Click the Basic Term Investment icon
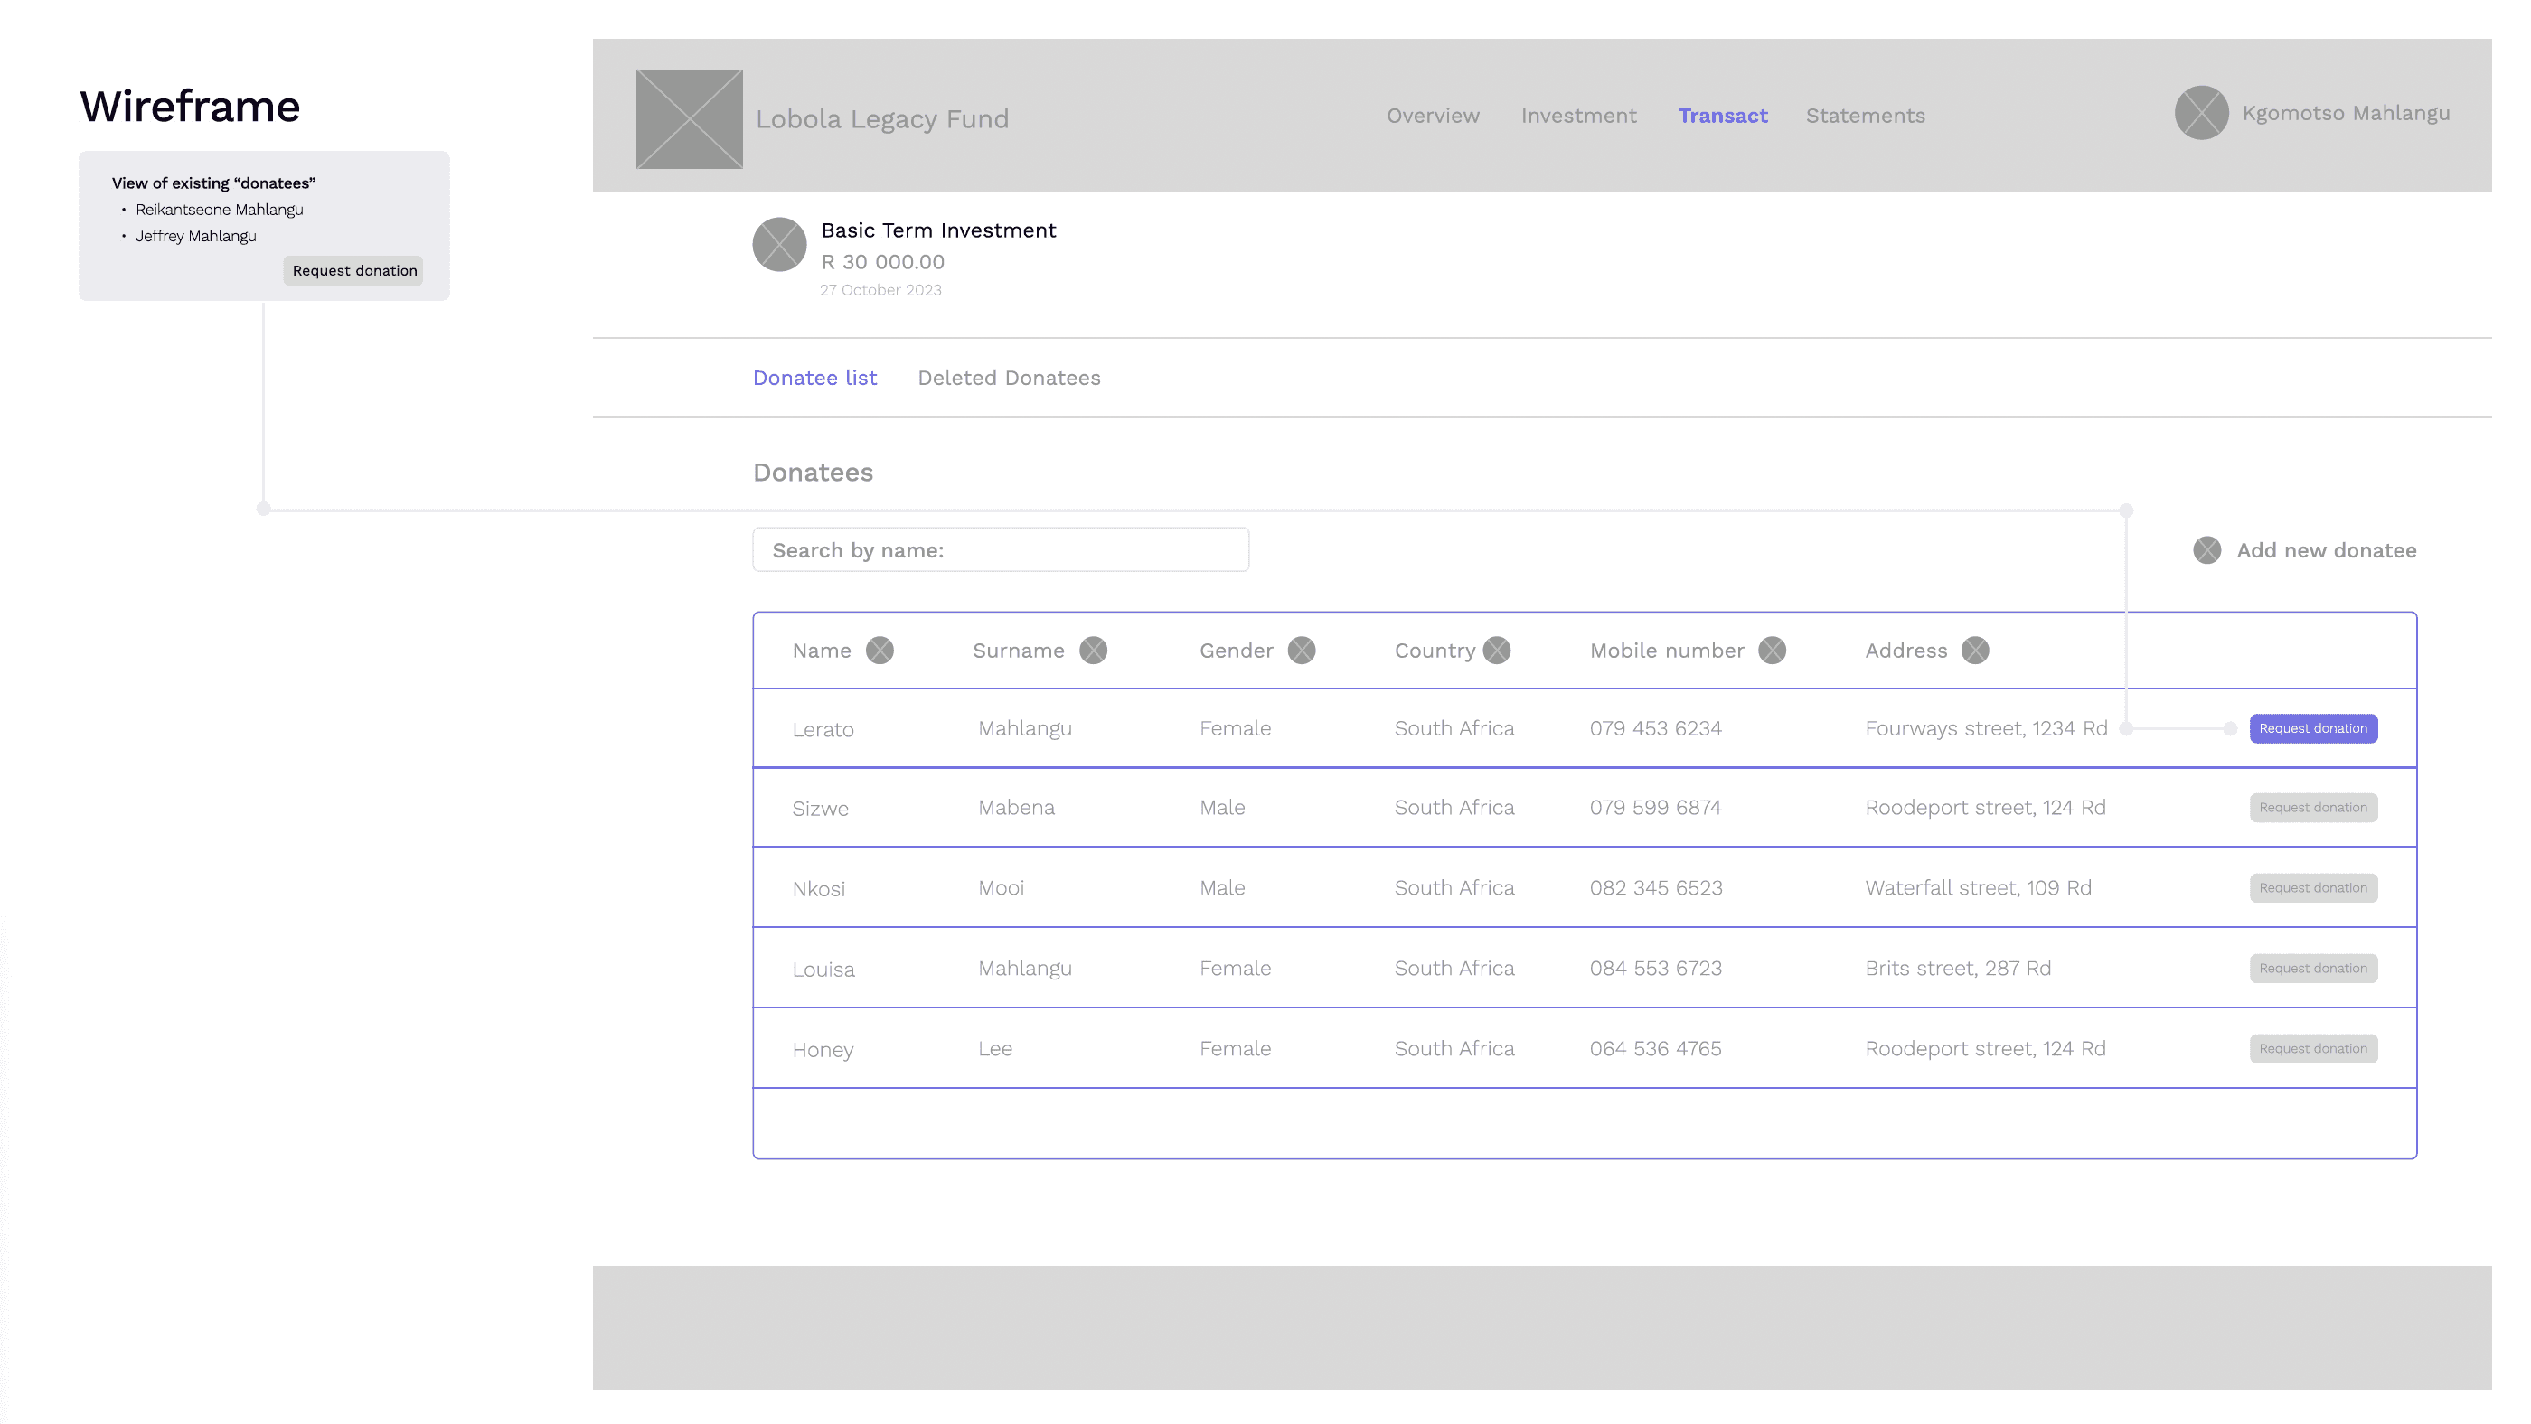The image size is (2531, 1424). (779, 245)
